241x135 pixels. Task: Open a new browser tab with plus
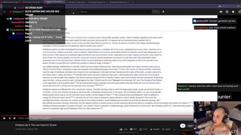tap(133, 2)
